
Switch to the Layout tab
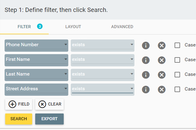(x=73, y=27)
